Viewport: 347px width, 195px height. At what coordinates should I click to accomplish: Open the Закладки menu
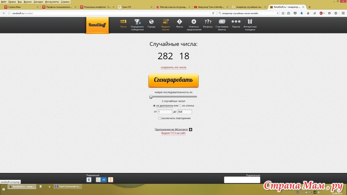coord(38,2)
